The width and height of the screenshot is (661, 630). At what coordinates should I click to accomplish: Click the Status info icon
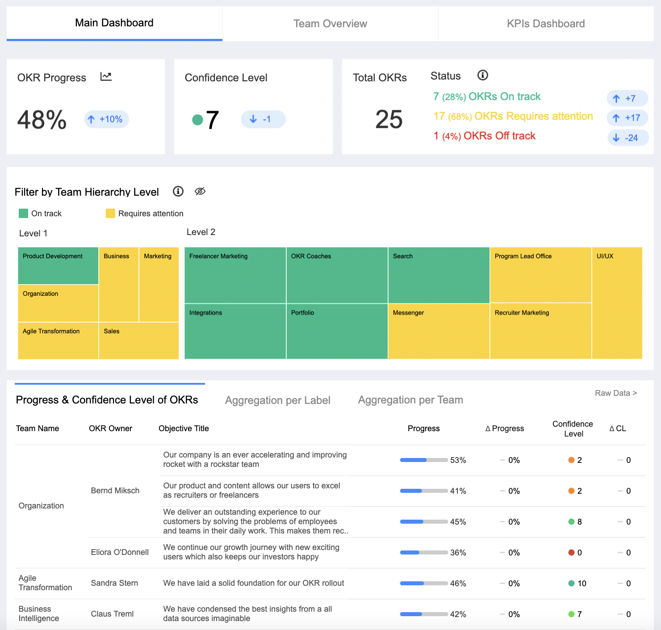[x=482, y=75]
